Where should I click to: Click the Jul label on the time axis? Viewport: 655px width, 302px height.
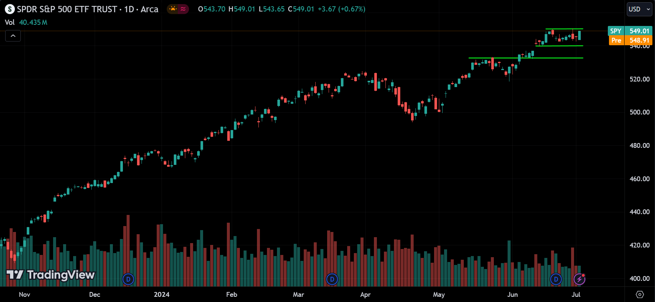[576, 295]
